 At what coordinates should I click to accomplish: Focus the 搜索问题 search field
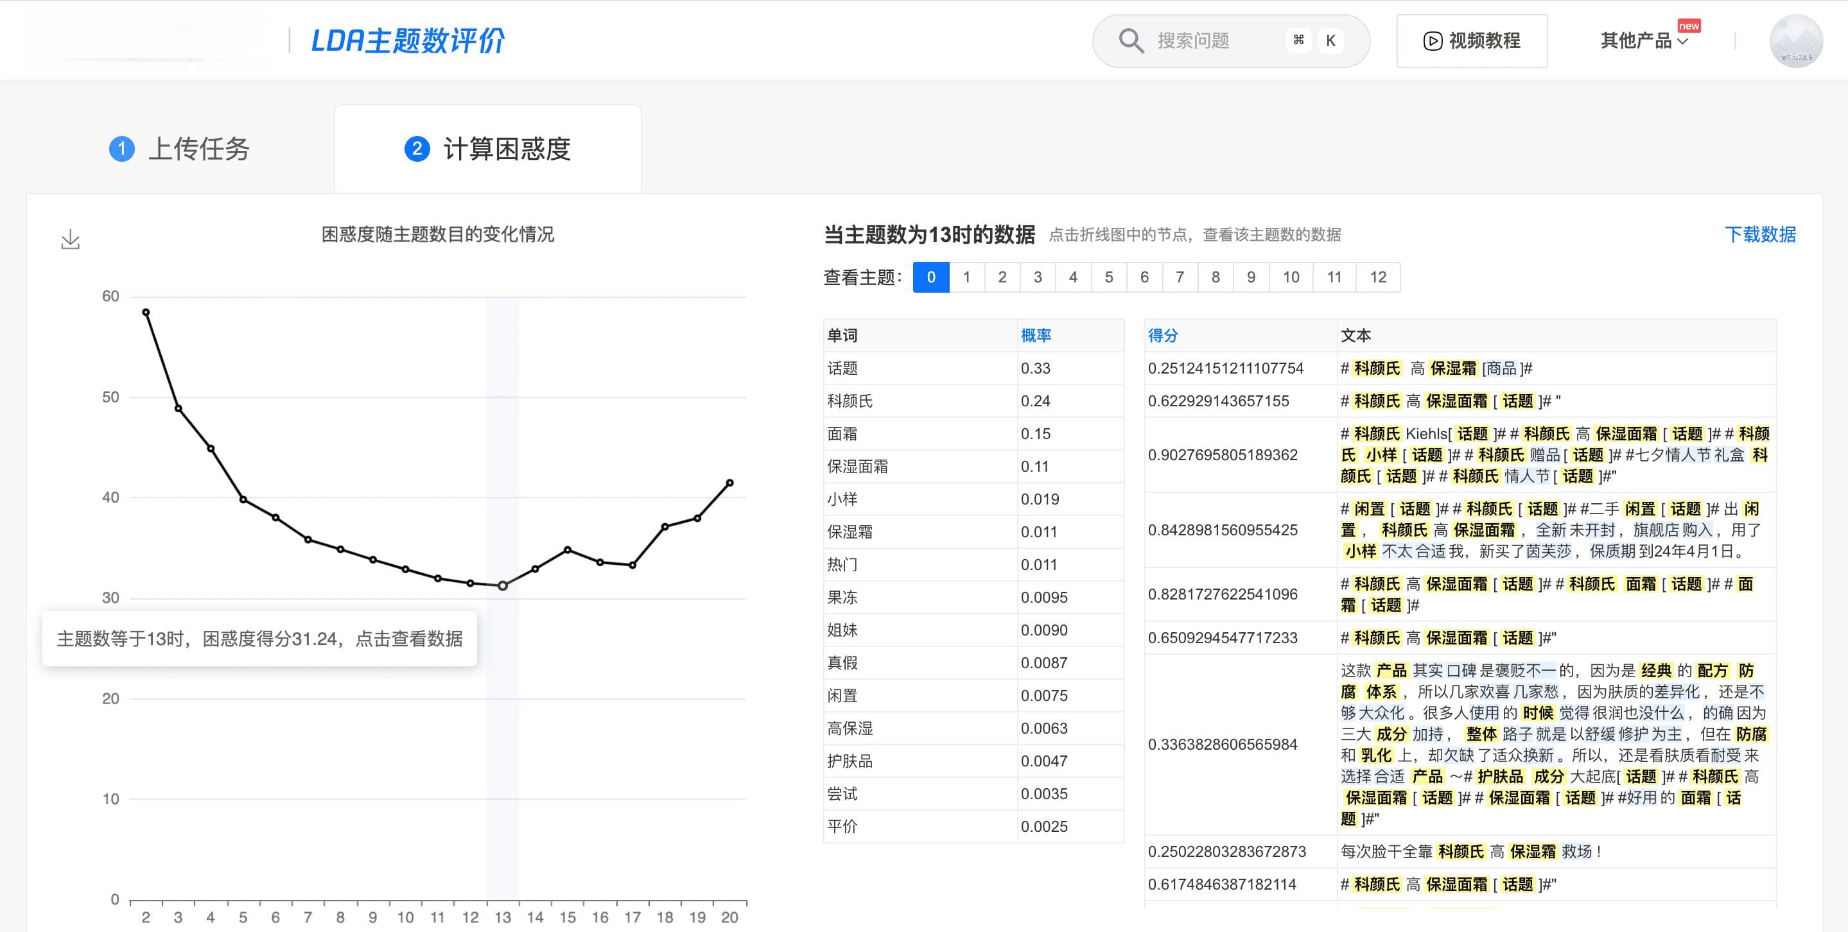pyautogui.click(x=1231, y=41)
